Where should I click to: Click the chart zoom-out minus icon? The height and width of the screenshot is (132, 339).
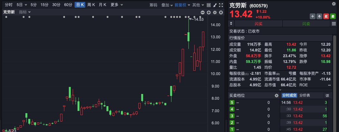(x=203, y=12)
